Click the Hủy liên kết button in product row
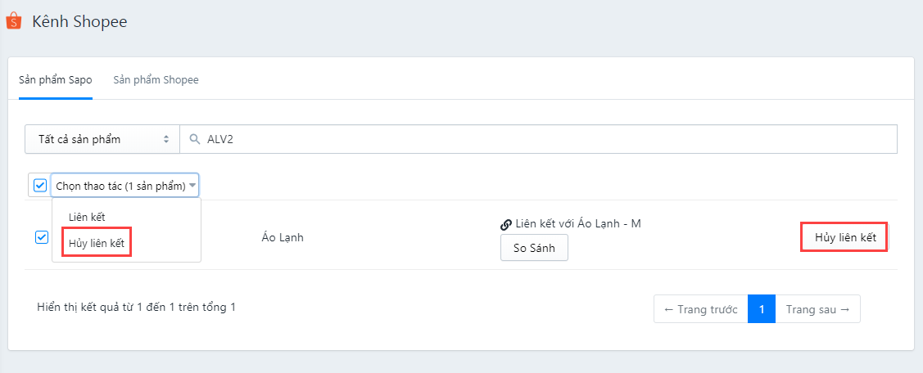 click(x=844, y=238)
